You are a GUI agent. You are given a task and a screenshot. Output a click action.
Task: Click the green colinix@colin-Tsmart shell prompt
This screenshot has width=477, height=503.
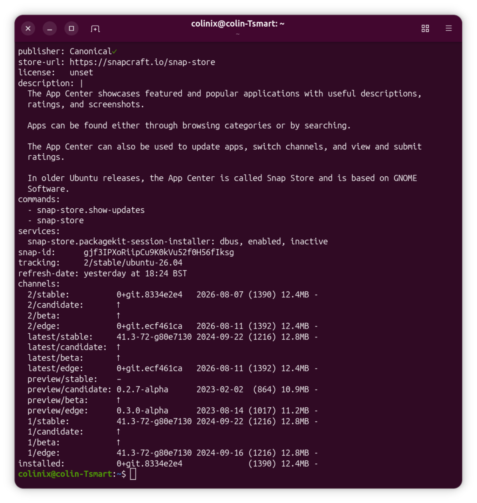coord(65,474)
